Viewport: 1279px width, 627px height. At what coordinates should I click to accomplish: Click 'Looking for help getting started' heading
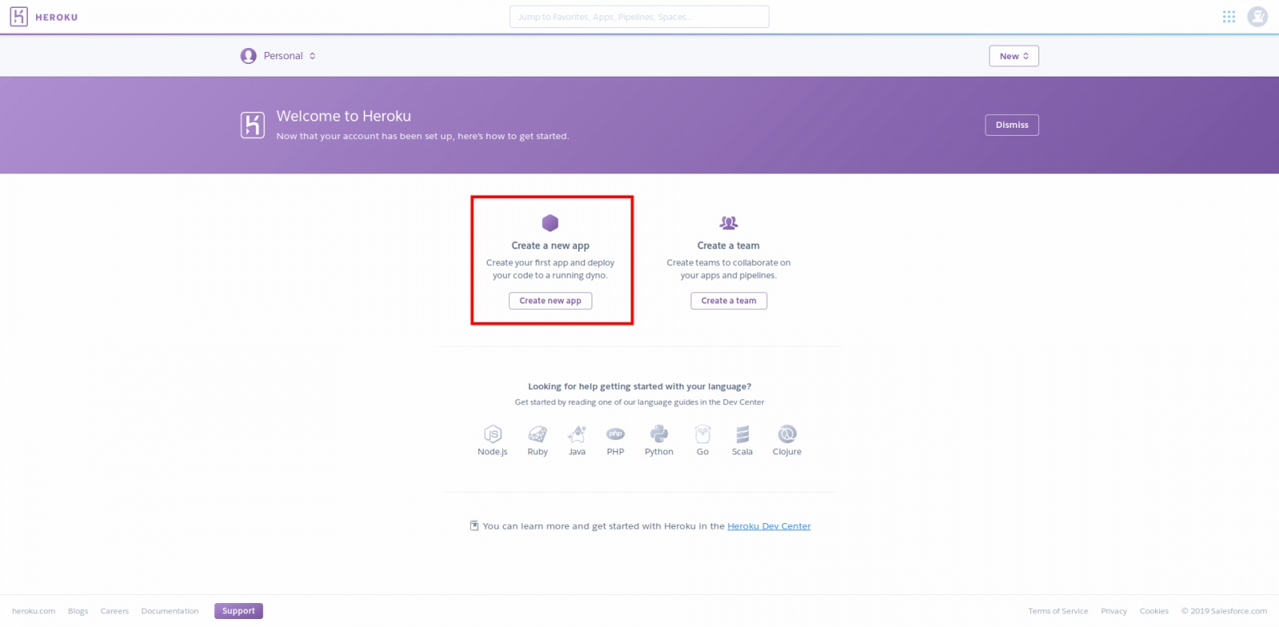639,387
